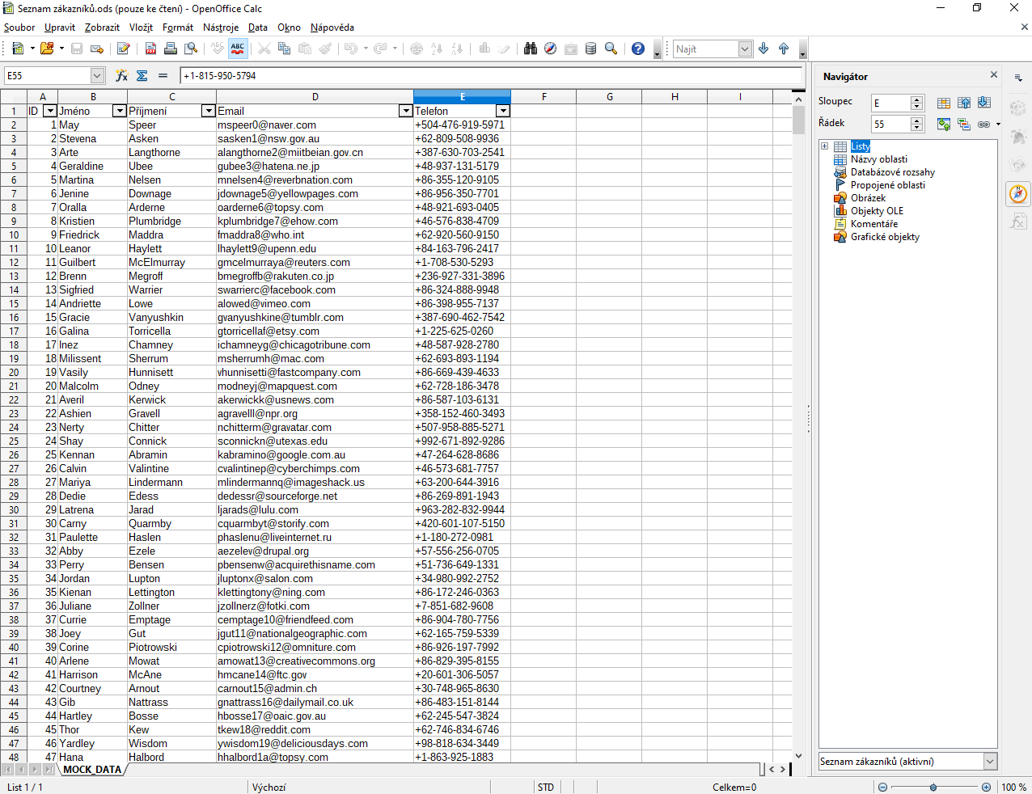1032x794 pixels.
Task: Open the Name Box cell reference dropdown
Action: [x=98, y=75]
